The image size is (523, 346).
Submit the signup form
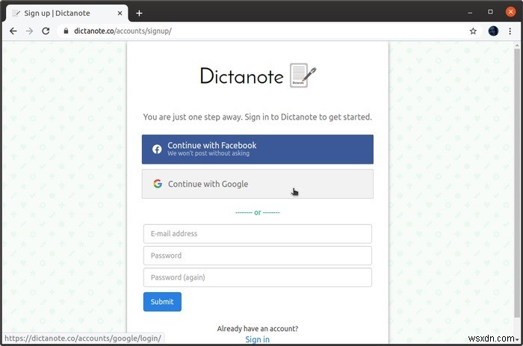point(162,302)
